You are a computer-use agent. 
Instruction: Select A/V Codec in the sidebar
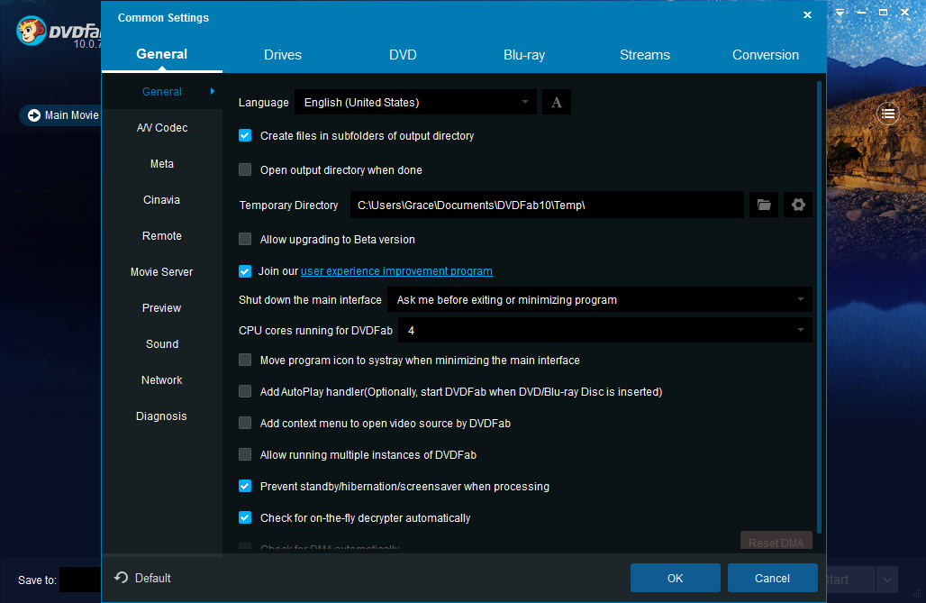162,128
